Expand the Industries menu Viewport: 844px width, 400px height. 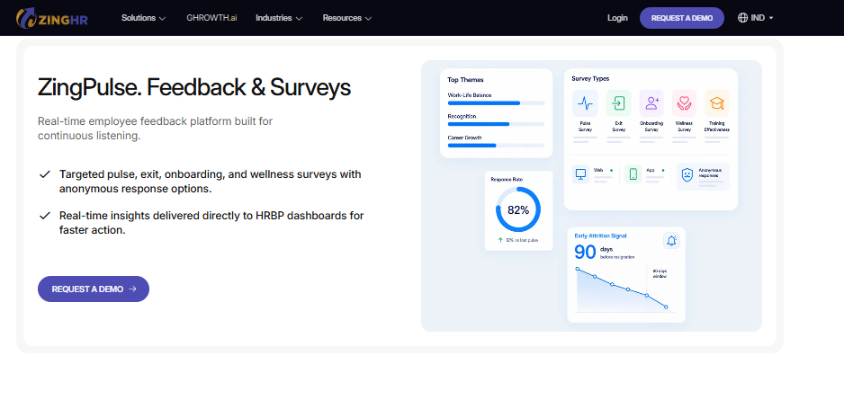point(279,18)
